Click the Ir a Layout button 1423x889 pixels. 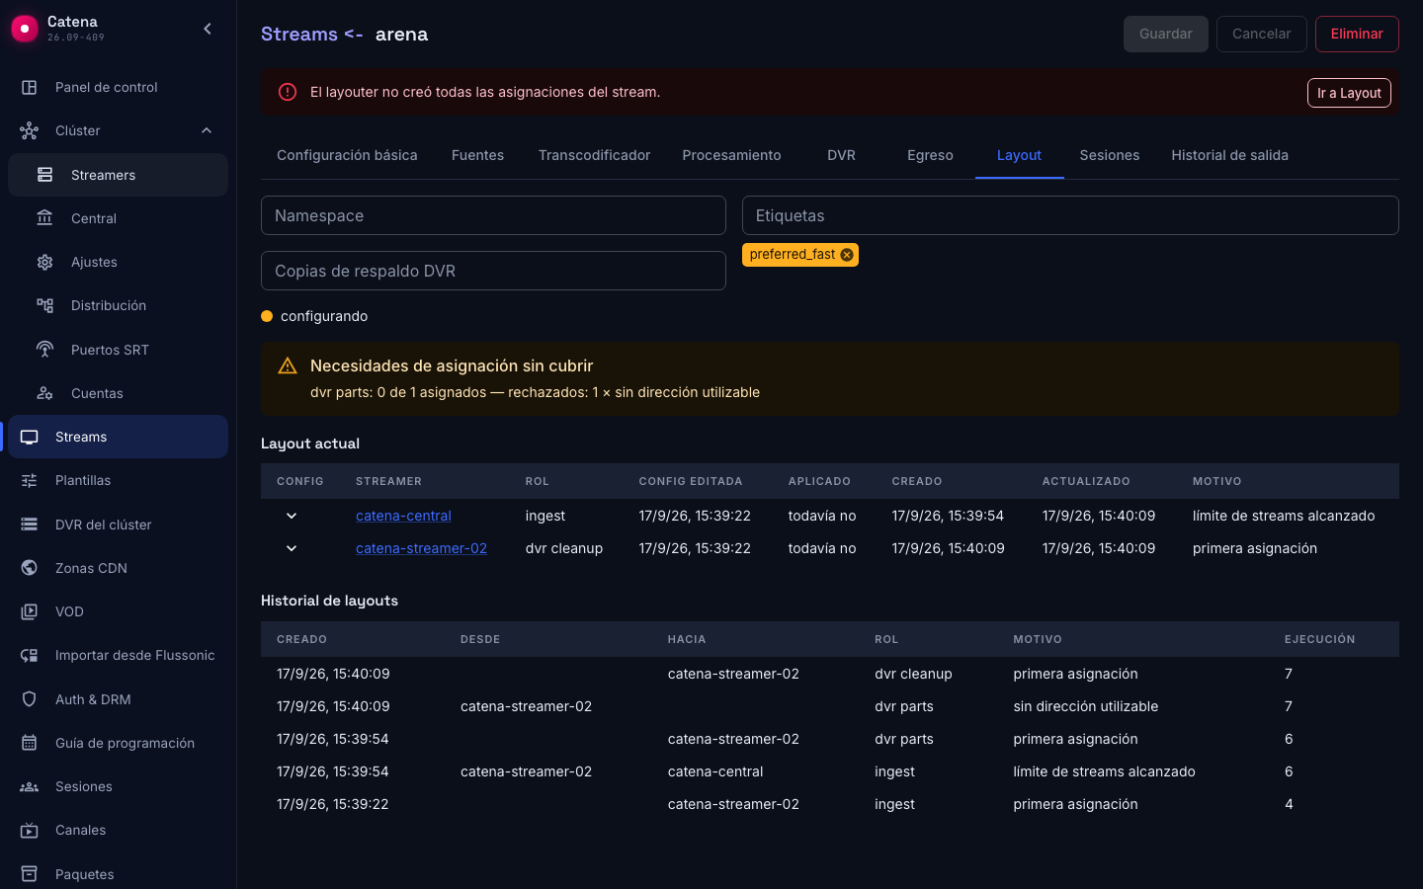tap(1349, 93)
